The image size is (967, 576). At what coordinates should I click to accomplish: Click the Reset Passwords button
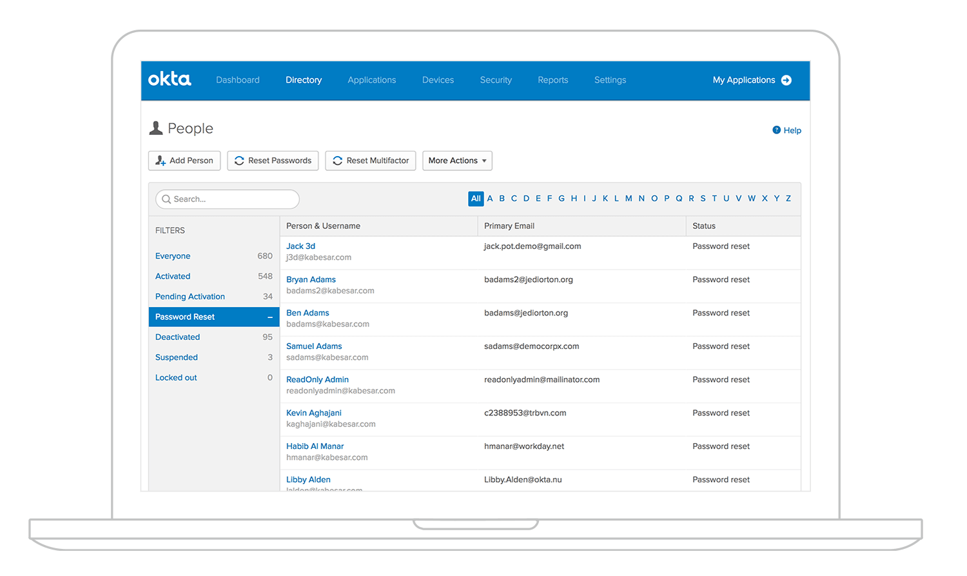pos(273,161)
